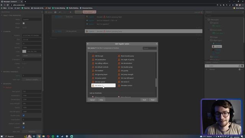This screenshot has width=245, height=138.
Task: Reload the browser page
Action: point(8,5)
